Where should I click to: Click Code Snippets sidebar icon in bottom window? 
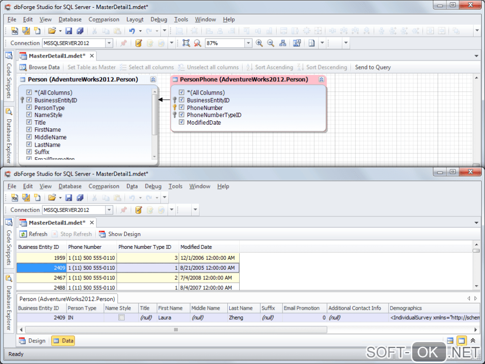pos(9,223)
